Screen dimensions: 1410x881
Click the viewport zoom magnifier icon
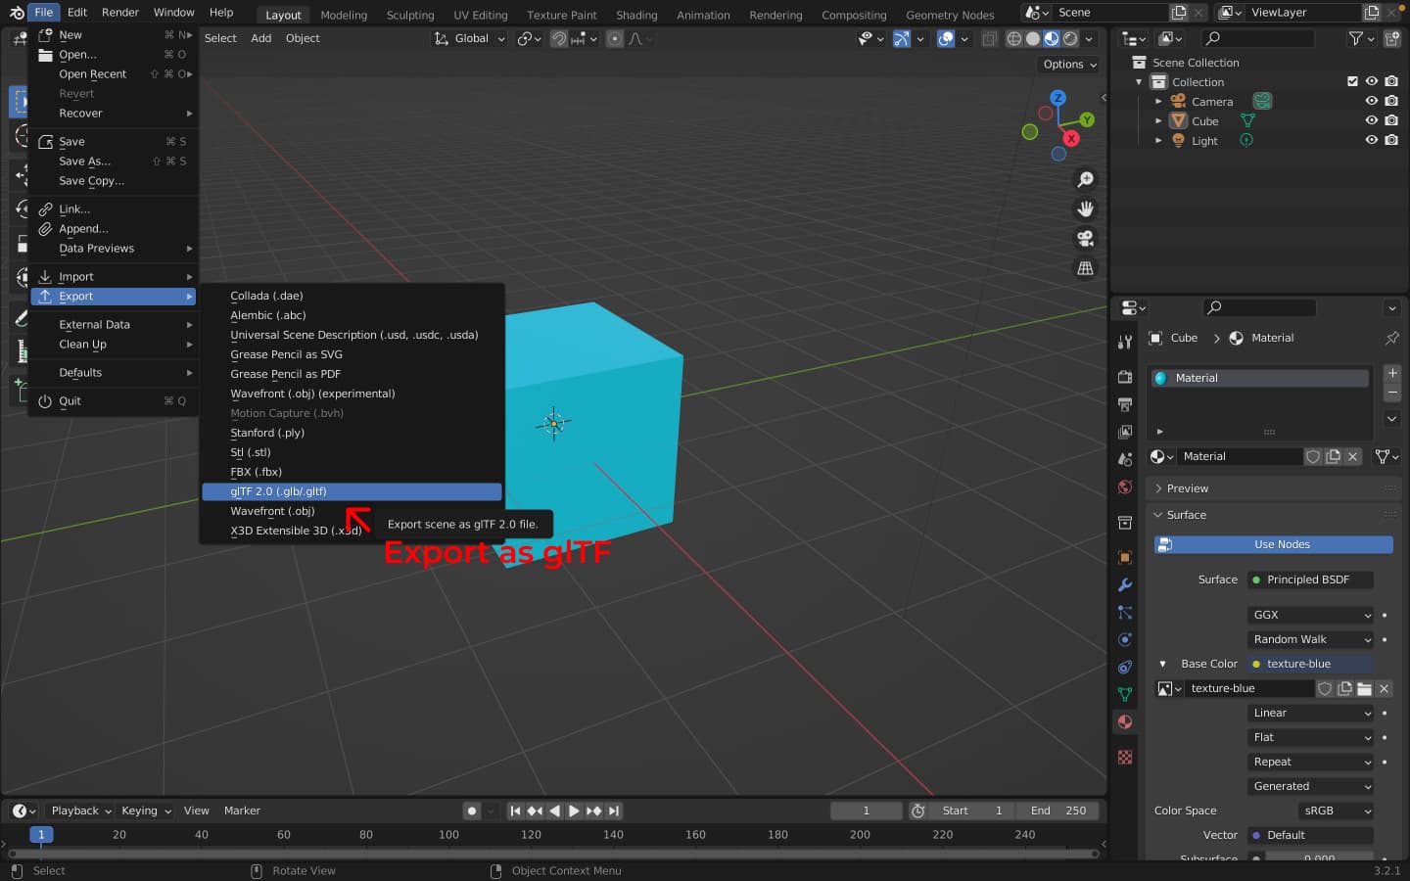click(1085, 180)
